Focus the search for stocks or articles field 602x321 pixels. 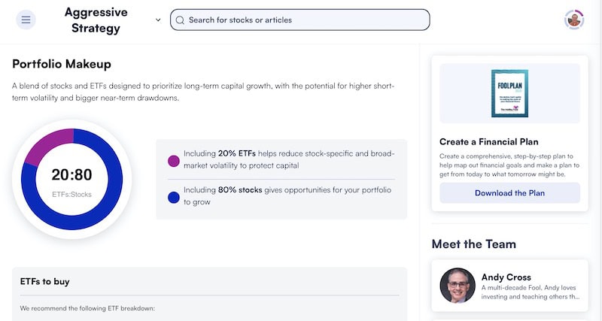[299, 20]
